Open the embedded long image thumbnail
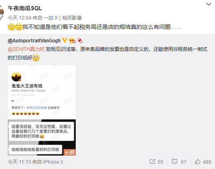This screenshot has height=169, width=215. tap(42, 110)
